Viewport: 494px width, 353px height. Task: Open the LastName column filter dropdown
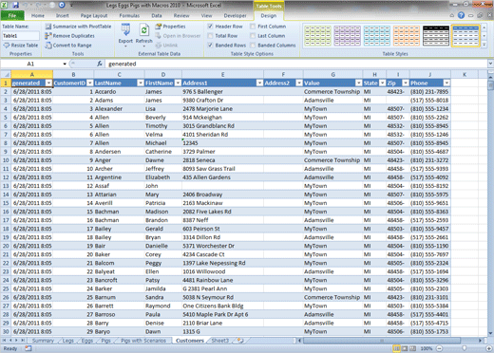point(141,83)
